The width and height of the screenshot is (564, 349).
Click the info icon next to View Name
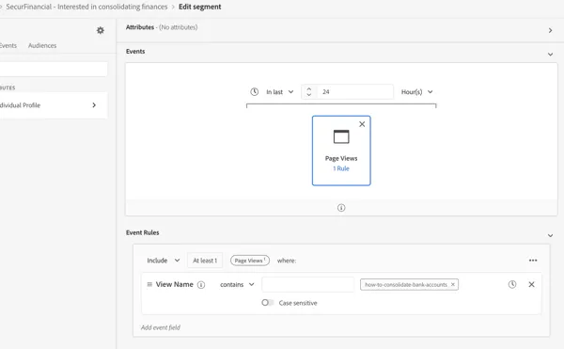click(x=201, y=285)
